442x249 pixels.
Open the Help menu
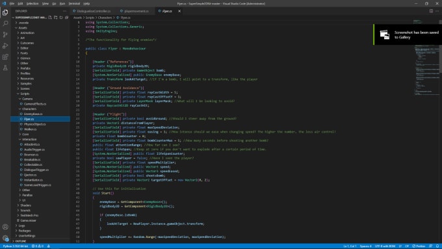(x=86, y=4)
